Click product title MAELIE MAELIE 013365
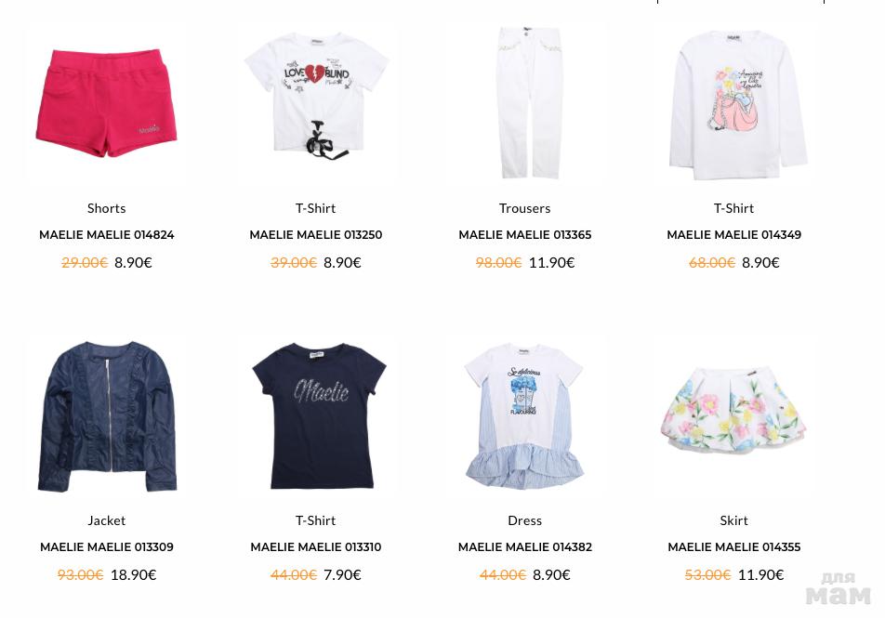The height and width of the screenshot is (618, 885). coord(525,235)
